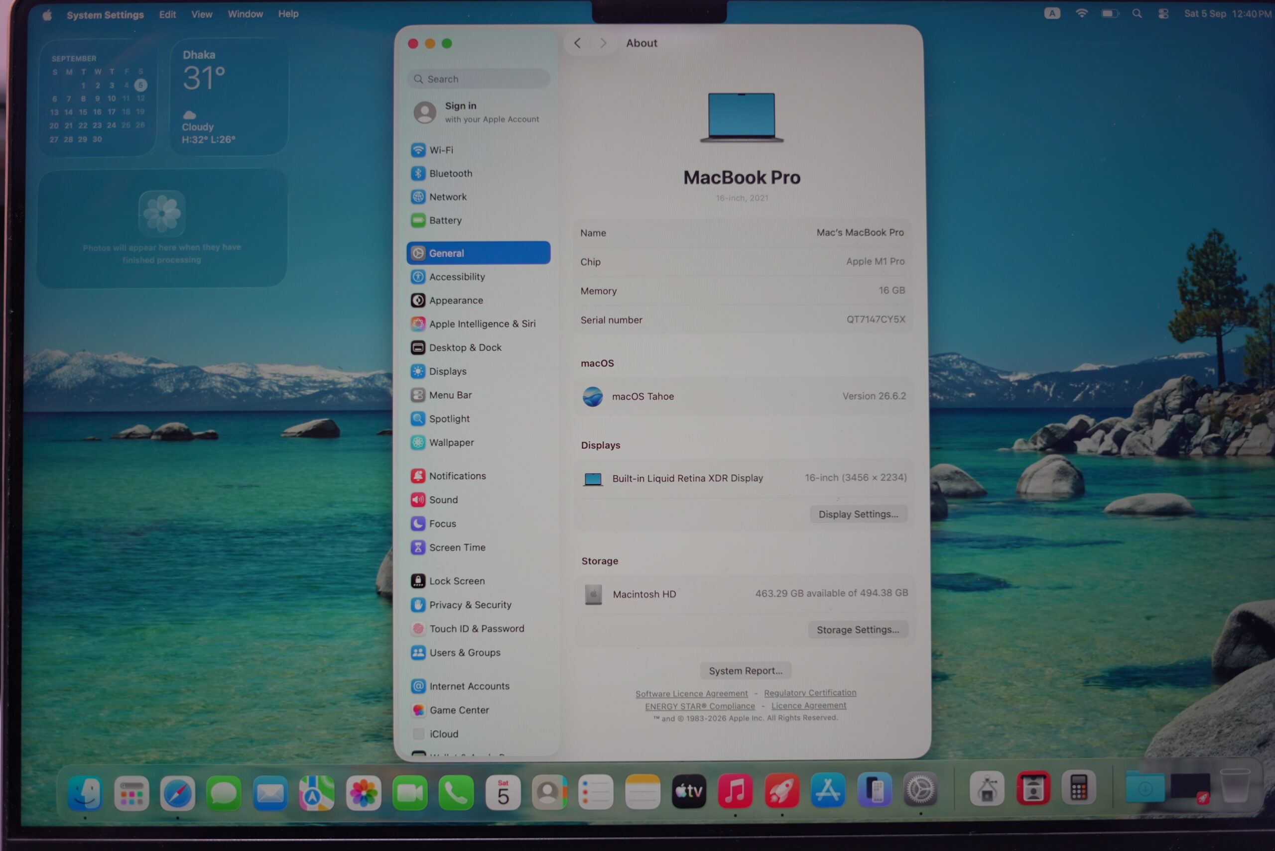Viewport: 1275px width, 851px height.
Task: Open Spotlight search from menu bar
Action: (1137, 13)
